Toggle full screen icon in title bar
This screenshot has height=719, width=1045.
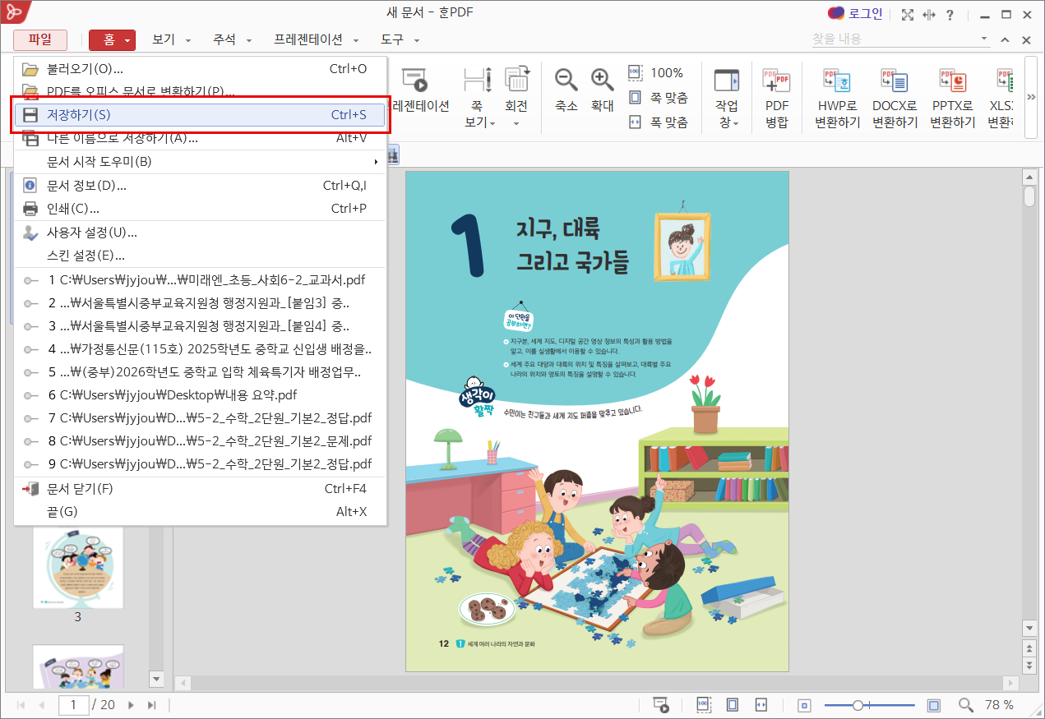(908, 15)
